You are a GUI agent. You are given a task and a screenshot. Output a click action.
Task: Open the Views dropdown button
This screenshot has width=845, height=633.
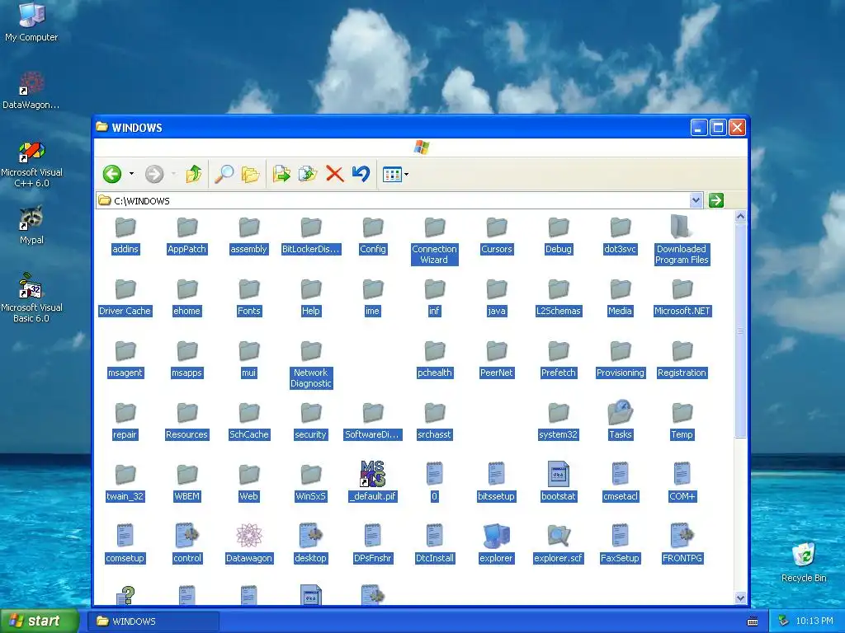tap(395, 175)
